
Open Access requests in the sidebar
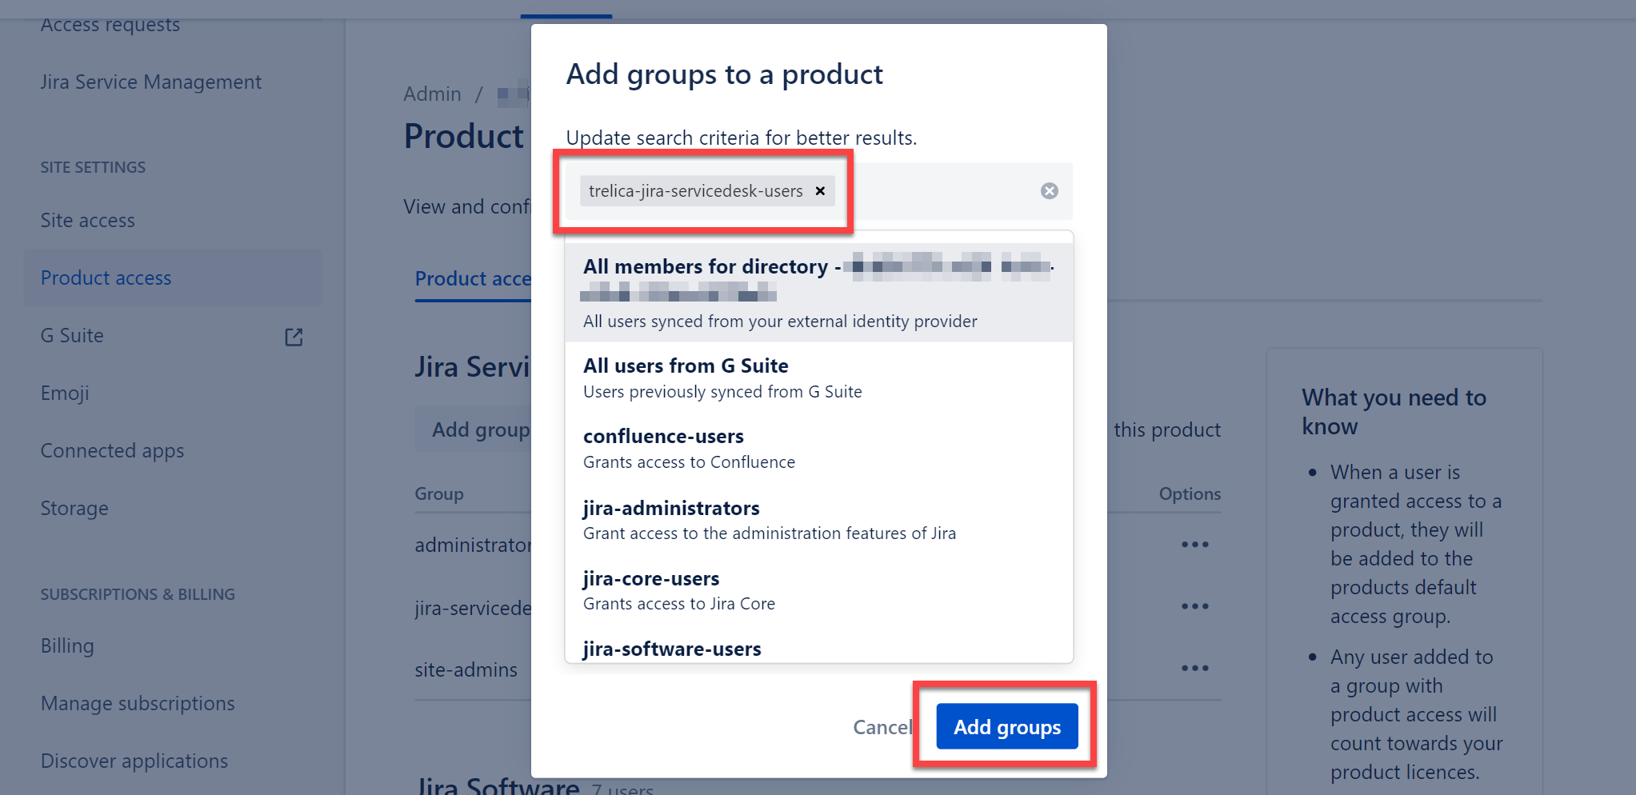[110, 25]
